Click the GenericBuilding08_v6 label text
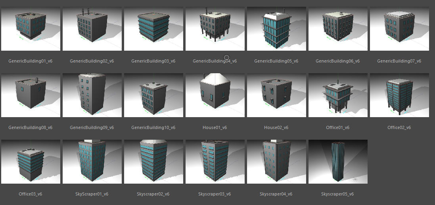This screenshot has width=435, height=205. point(31,127)
